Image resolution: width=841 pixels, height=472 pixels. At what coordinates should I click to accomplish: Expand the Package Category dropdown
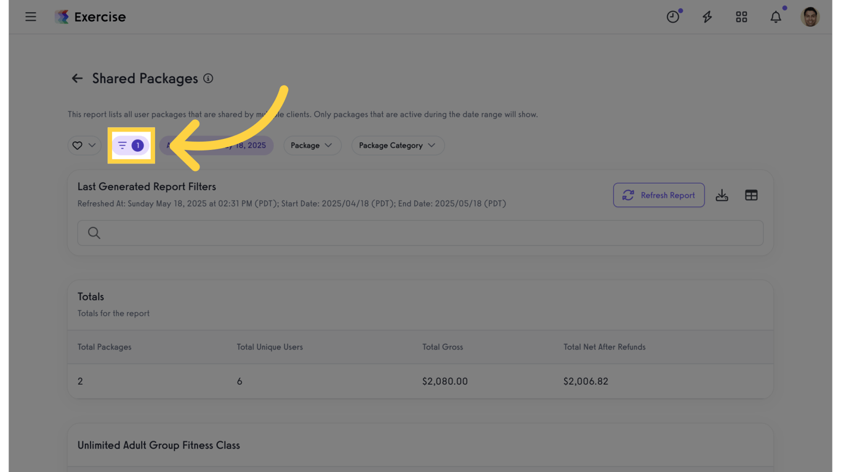[x=397, y=146]
